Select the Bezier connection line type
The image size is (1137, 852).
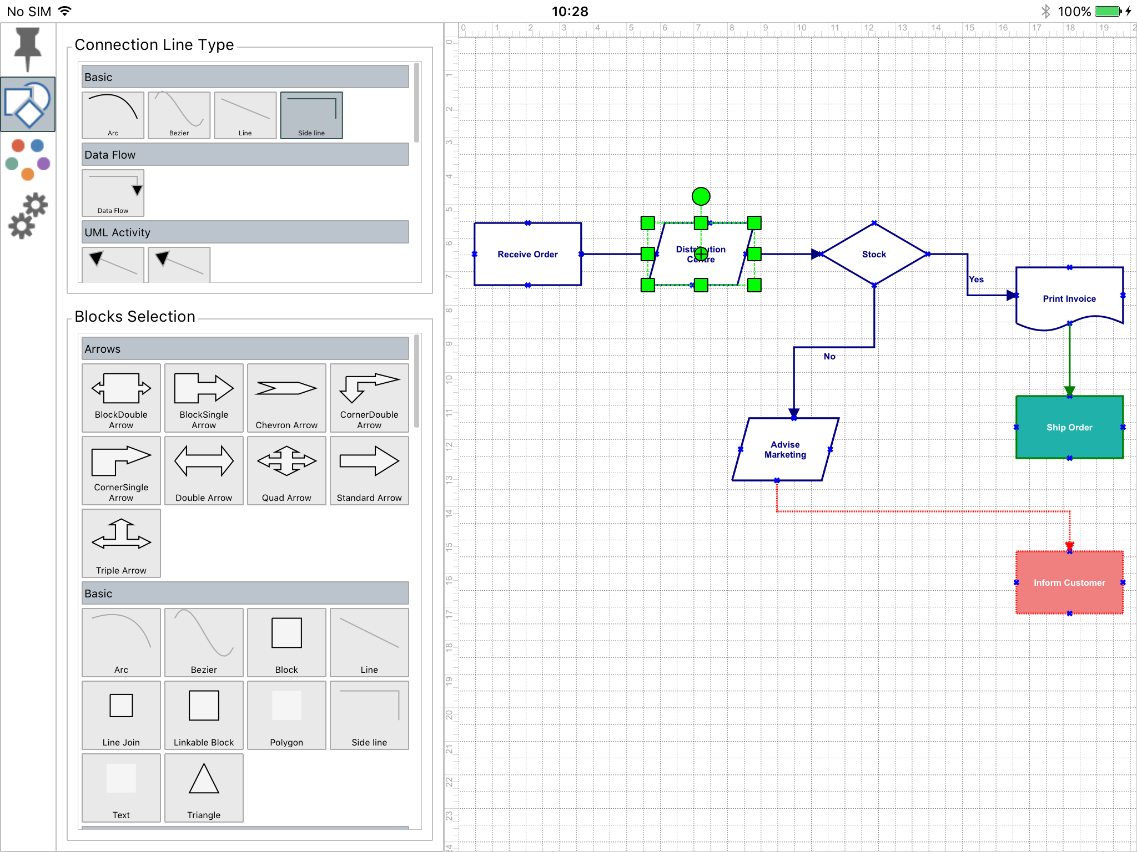pos(178,114)
